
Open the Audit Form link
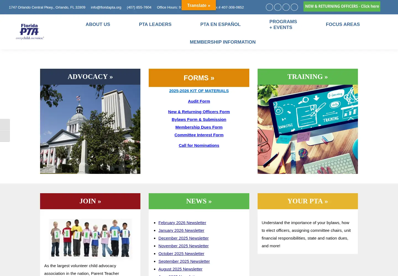pos(199,101)
